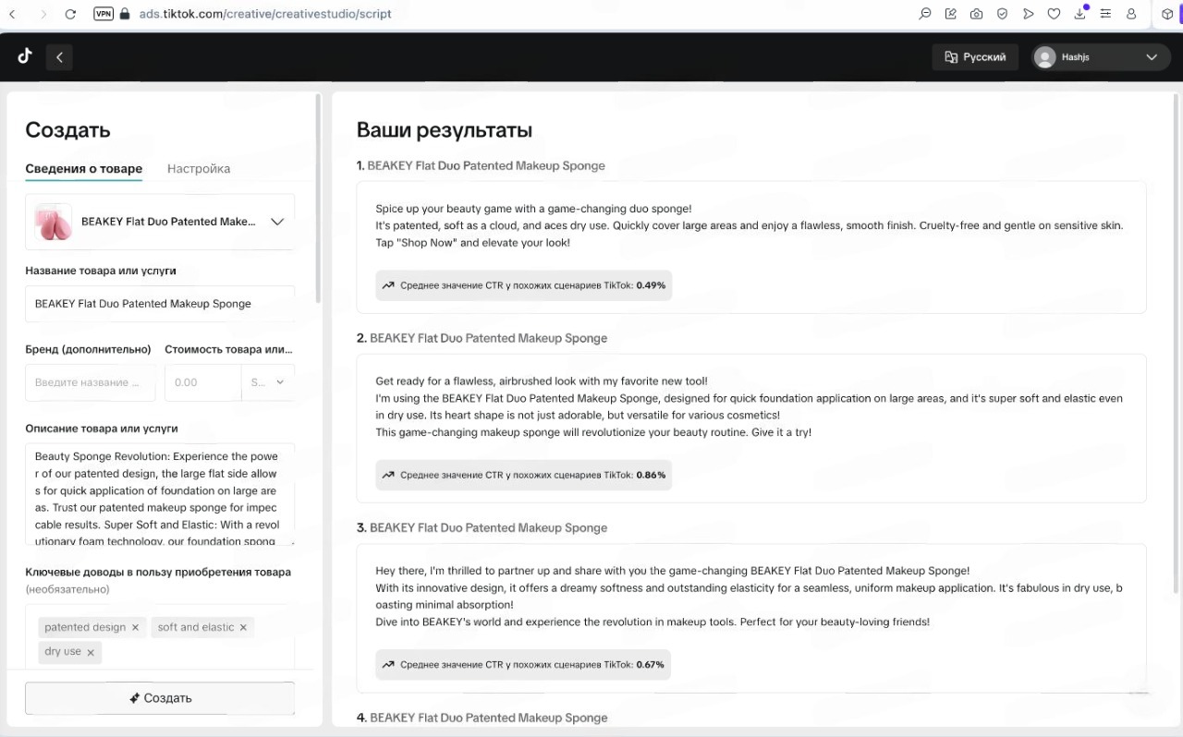The height and width of the screenshot is (737, 1183).
Task: Select result 2 script card text
Action: pos(750,406)
